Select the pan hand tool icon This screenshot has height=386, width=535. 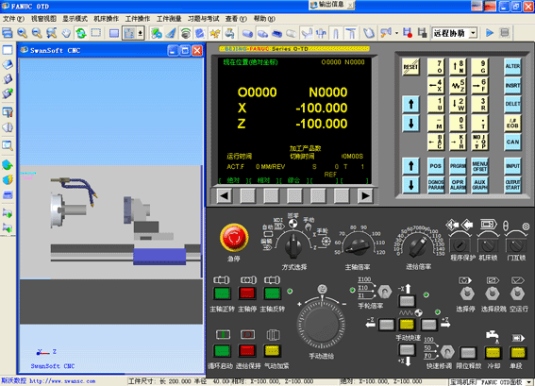66,33
